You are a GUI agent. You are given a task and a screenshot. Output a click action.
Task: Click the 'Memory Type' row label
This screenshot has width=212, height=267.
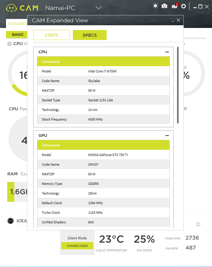point(52,184)
